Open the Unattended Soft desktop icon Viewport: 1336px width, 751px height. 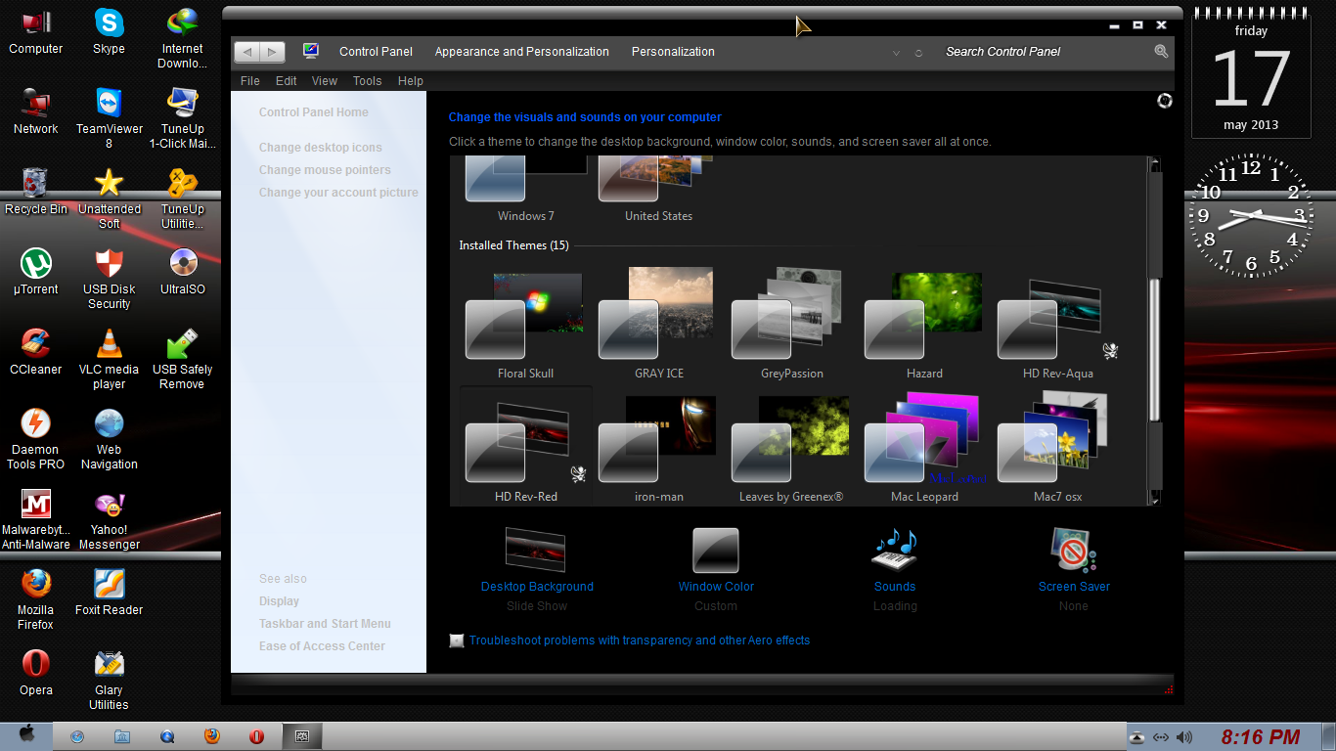(109, 199)
